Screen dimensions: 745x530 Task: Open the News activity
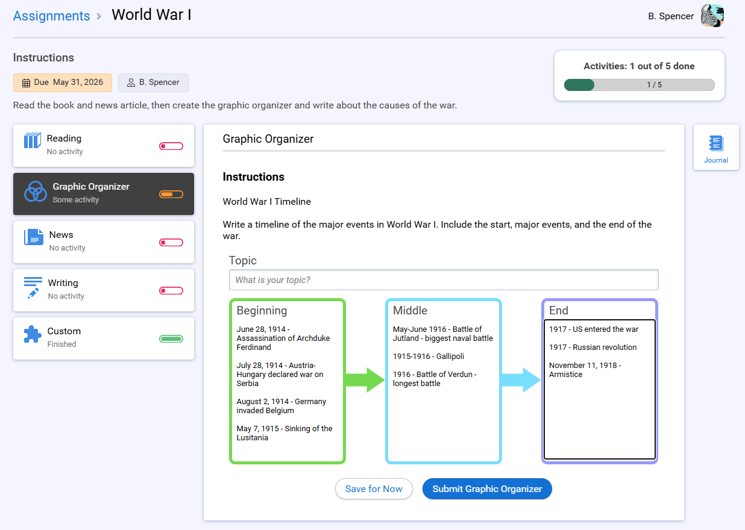point(104,242)
